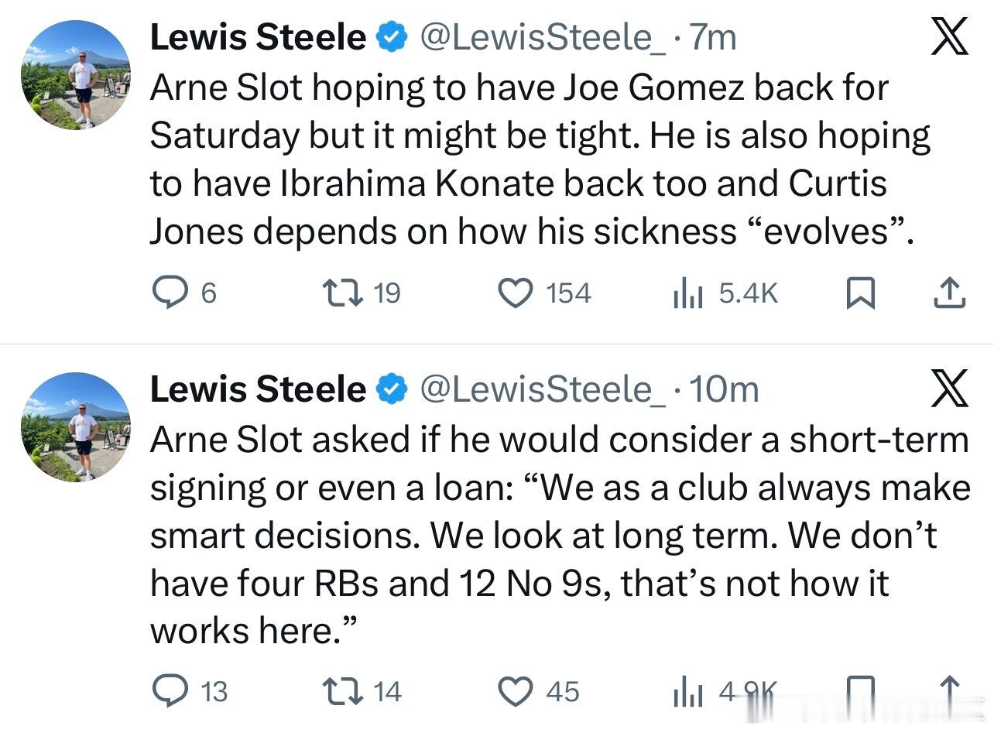View analytics of the Joe Gomez tweet
Screen dimensions: 994x733
pyautogui.click(x=687, y=293)
